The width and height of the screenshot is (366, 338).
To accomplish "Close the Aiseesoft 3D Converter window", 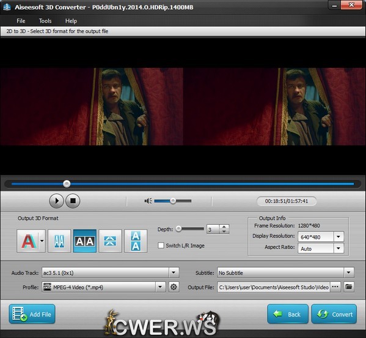I will pos(351,5).
